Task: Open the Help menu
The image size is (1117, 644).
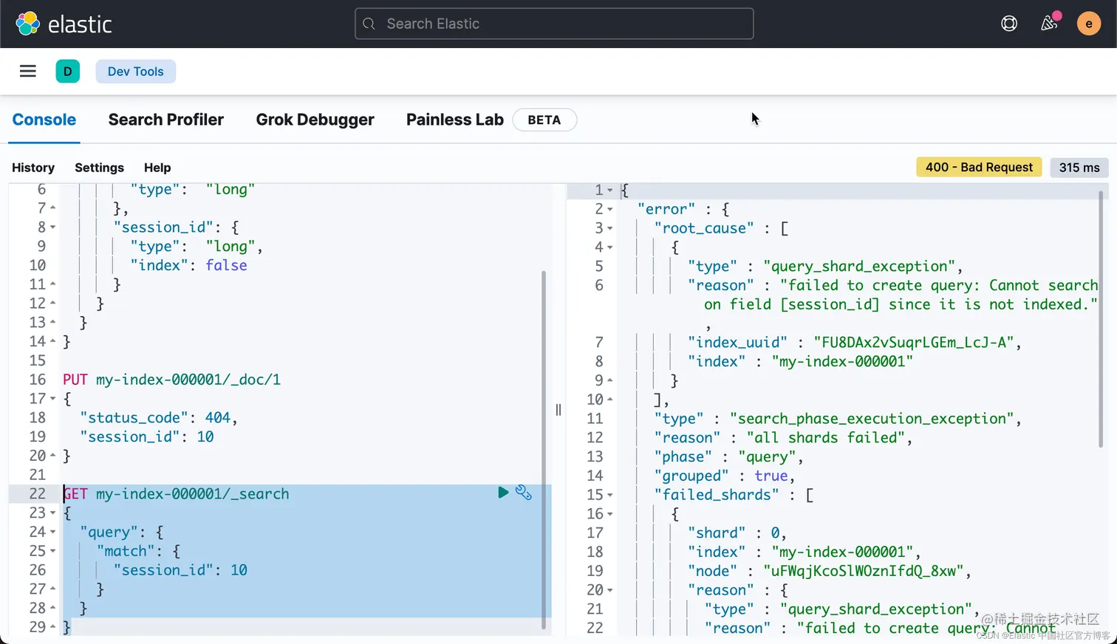Action: pyautogui.click(x=157, y=168)
